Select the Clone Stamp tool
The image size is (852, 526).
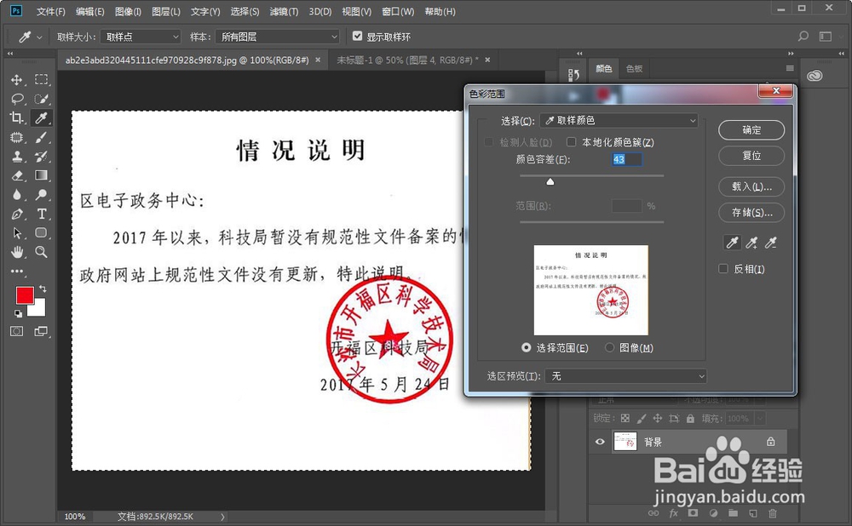pyautogui.click(x=17, y=158)
